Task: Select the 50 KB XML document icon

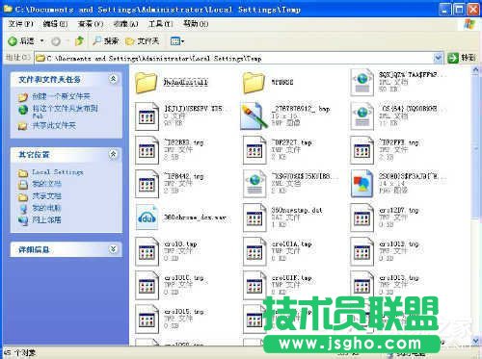Action: point(361,83)
